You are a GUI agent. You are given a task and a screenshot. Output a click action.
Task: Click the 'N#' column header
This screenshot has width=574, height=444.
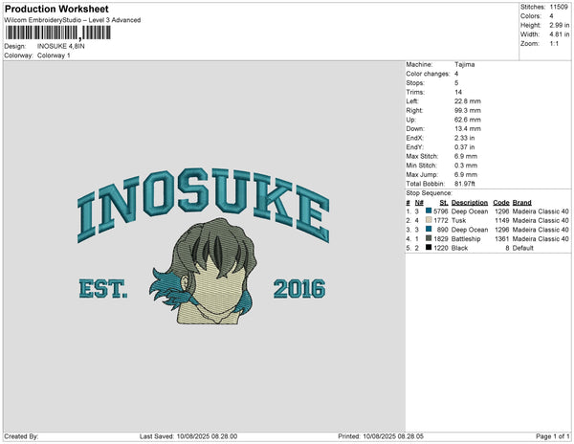419,203
